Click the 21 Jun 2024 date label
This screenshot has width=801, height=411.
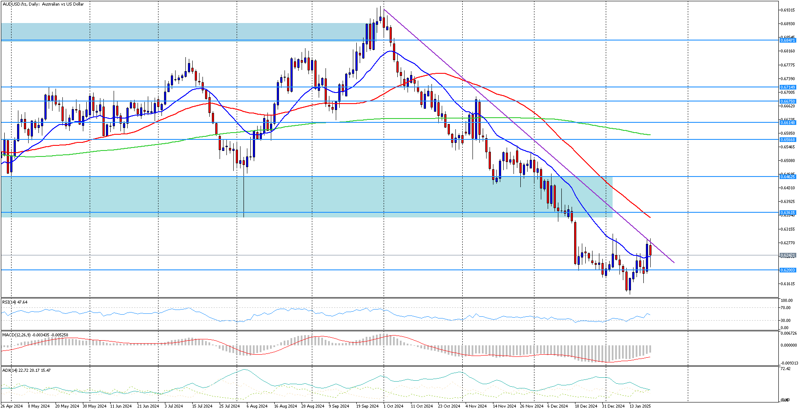pos(148,406)
